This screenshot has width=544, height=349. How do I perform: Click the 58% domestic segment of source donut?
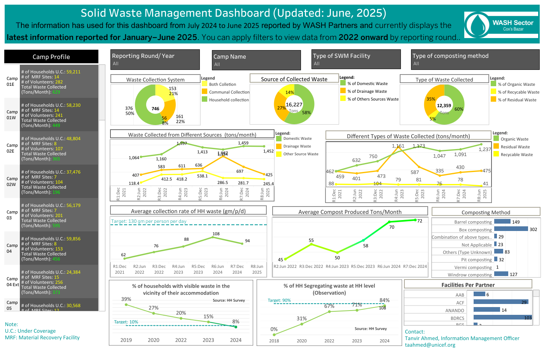[x=306, y=111]
